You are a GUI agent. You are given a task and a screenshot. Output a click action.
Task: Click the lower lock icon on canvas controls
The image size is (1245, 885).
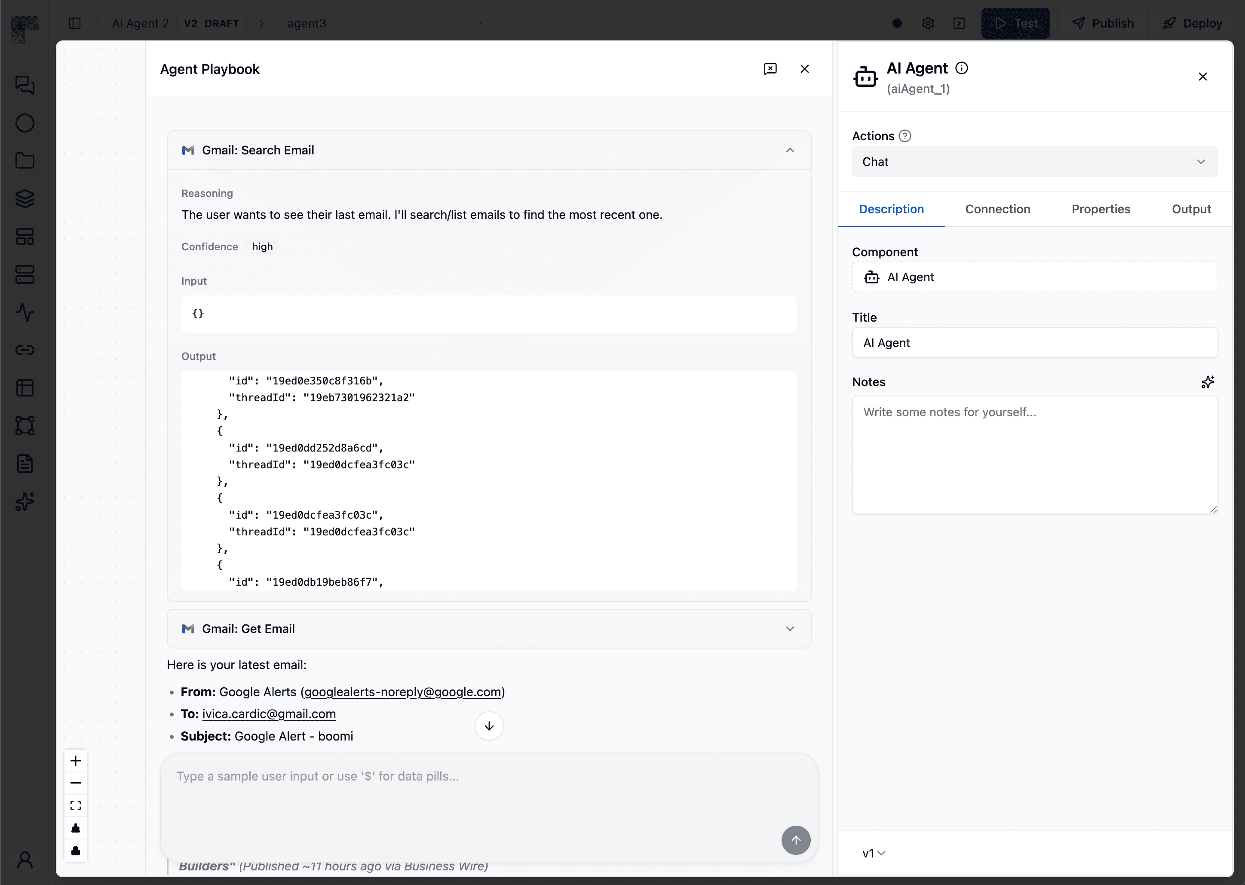tap(76, 851)
